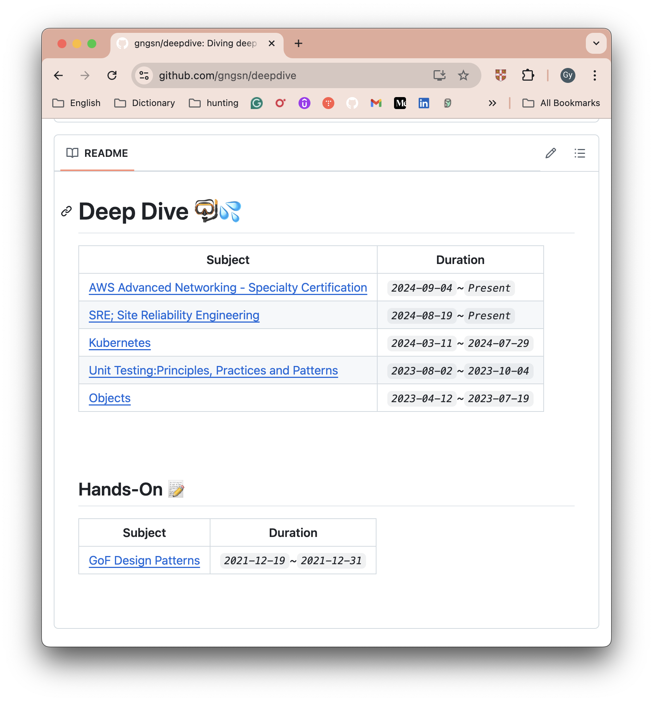Open the All Bookmarks folder

[x=561, y=103]
